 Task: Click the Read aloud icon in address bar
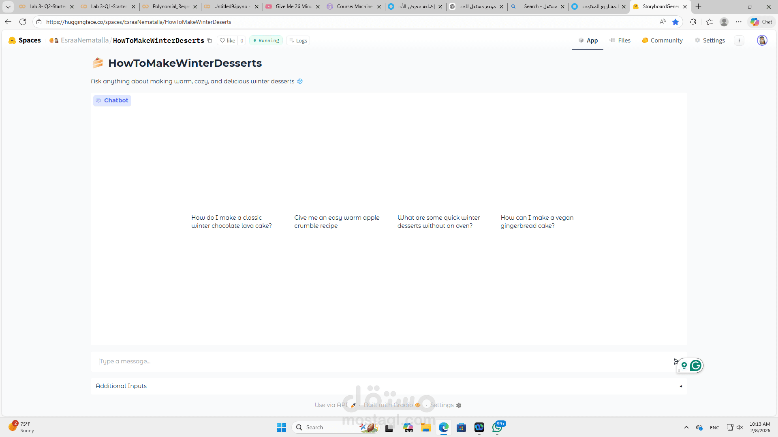[x=663, y=22]
